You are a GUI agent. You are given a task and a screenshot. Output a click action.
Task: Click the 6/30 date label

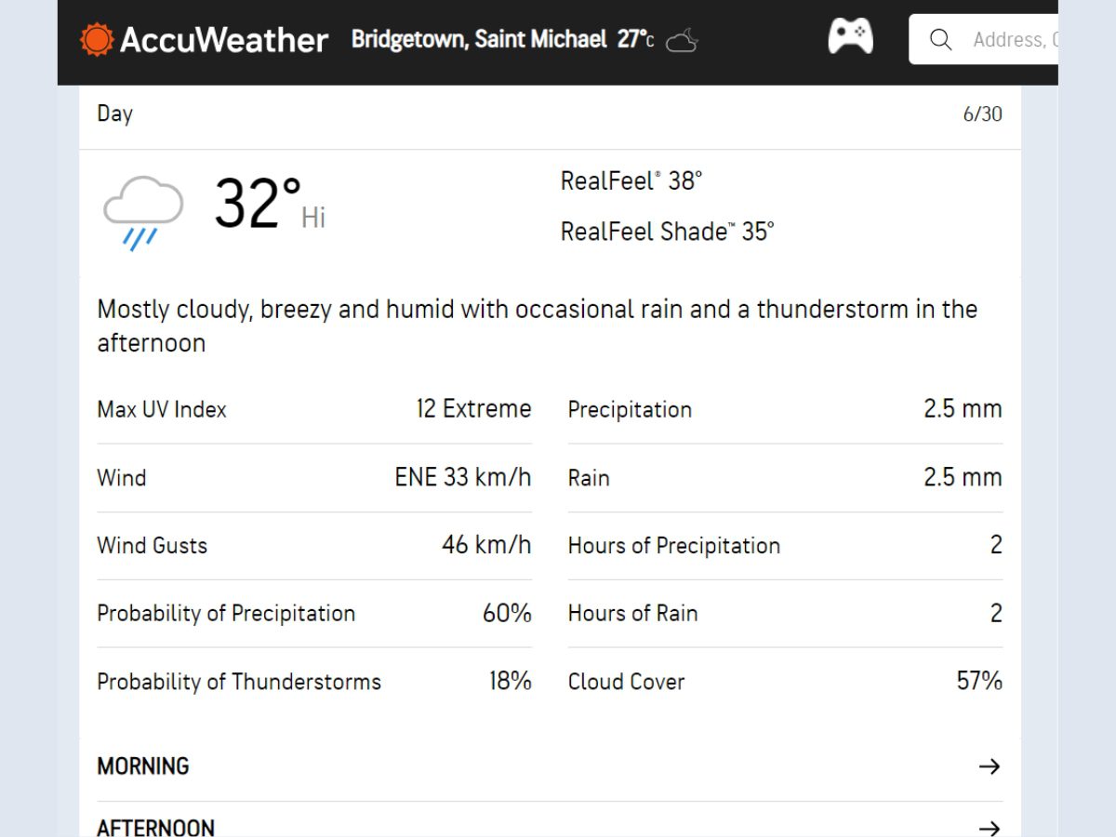pos(982,114)
